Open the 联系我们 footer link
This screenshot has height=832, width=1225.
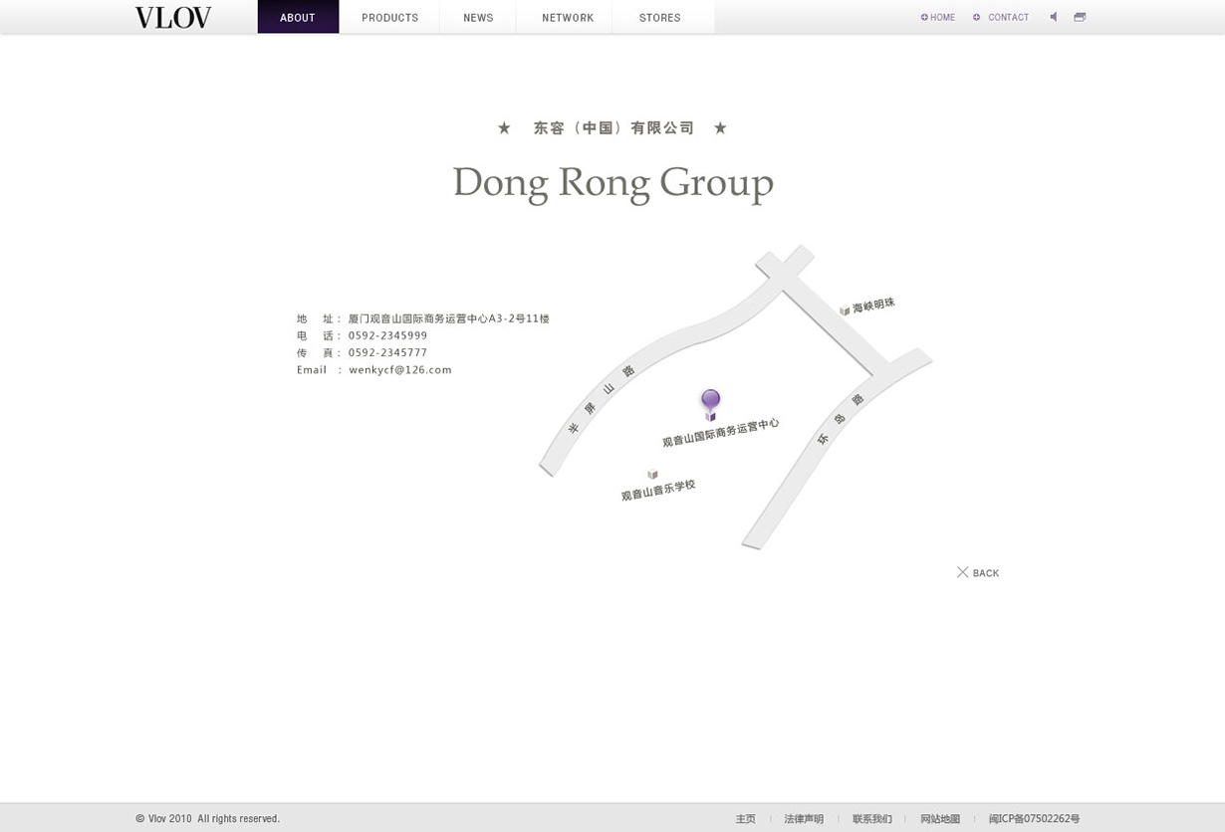(x=872, y=819)
